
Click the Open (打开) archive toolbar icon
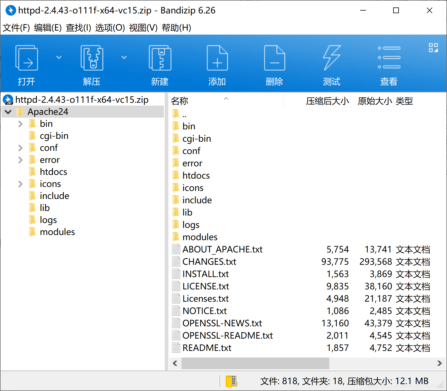point(26,58)
